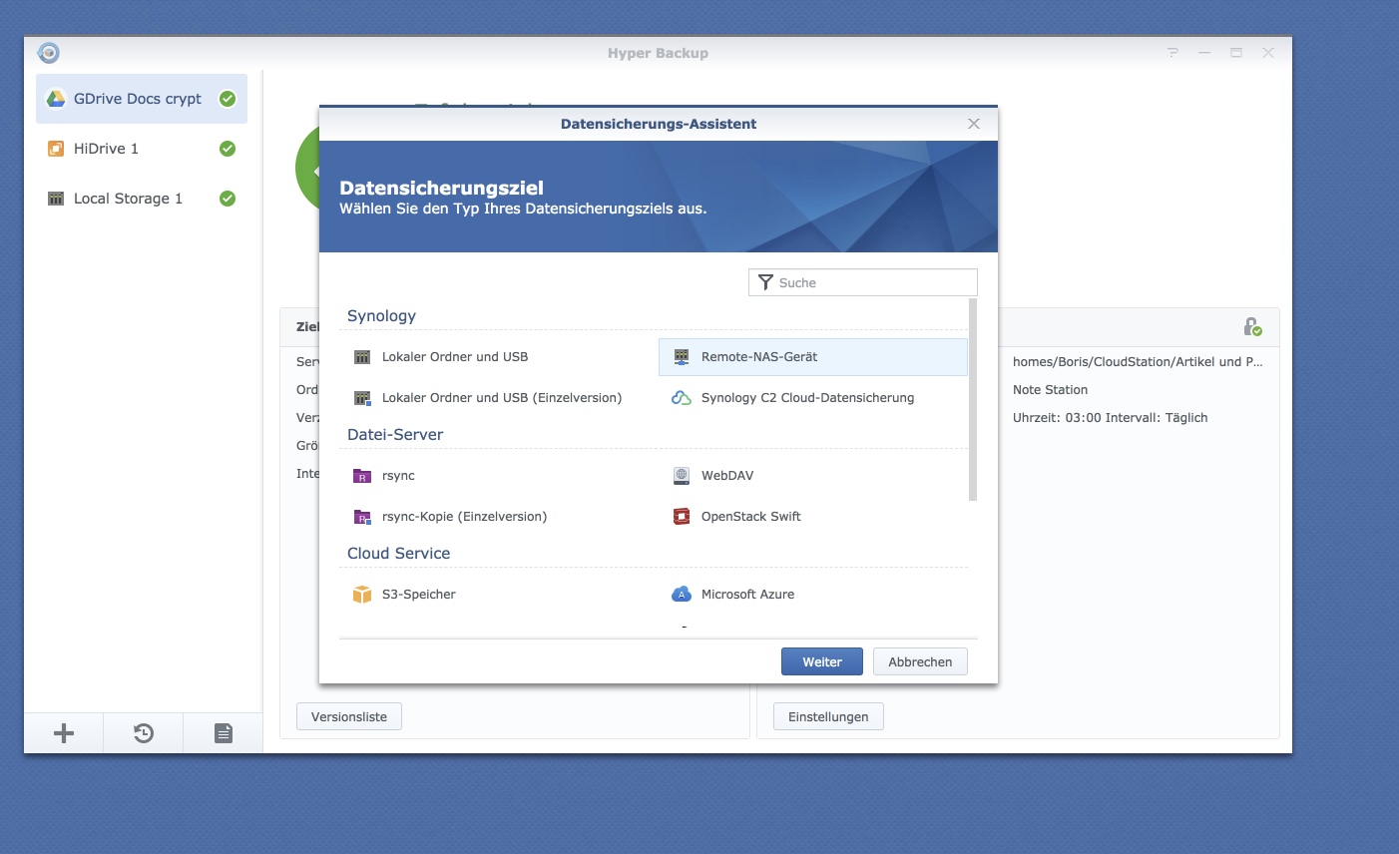Image resolution: width=1399 pixels, height=854 pixels.
Task: Click the homes/Boris/CloudStation source path text
Action: coord(1138,362)
